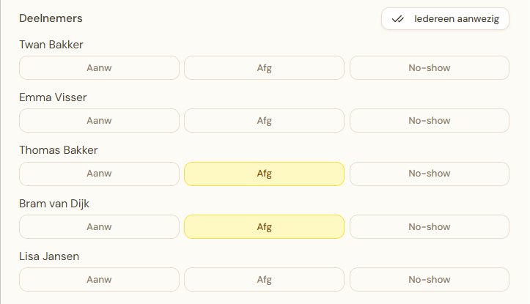This screenshot has width=530, height=304.
Task: Toggle highlighted Afg for Bram van Dijk
Action: point(264,226)
